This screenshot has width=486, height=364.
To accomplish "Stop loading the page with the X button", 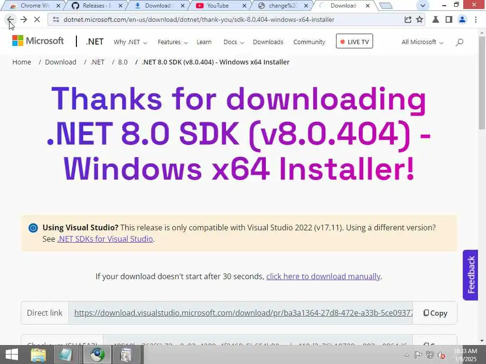I will pos(37,19).
